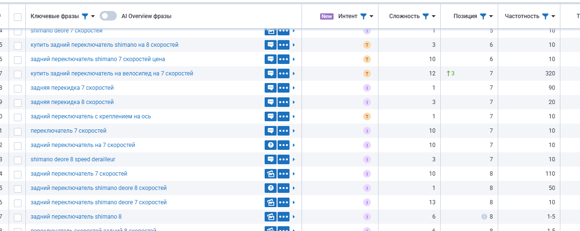Click the T intent badge for 'задний переключатель с креплением на ось'
The height and width of the screenshot is (231, 580).
click(x=367, y=116)
